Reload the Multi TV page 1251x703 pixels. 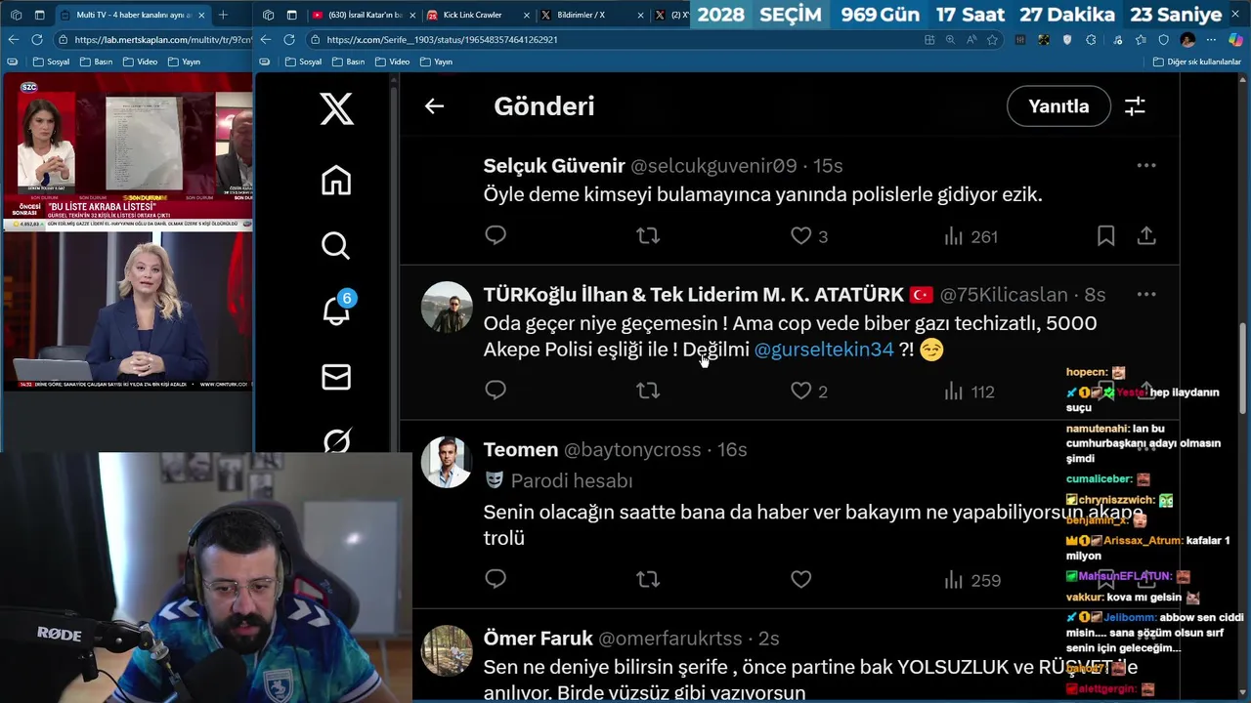point(37,40)
